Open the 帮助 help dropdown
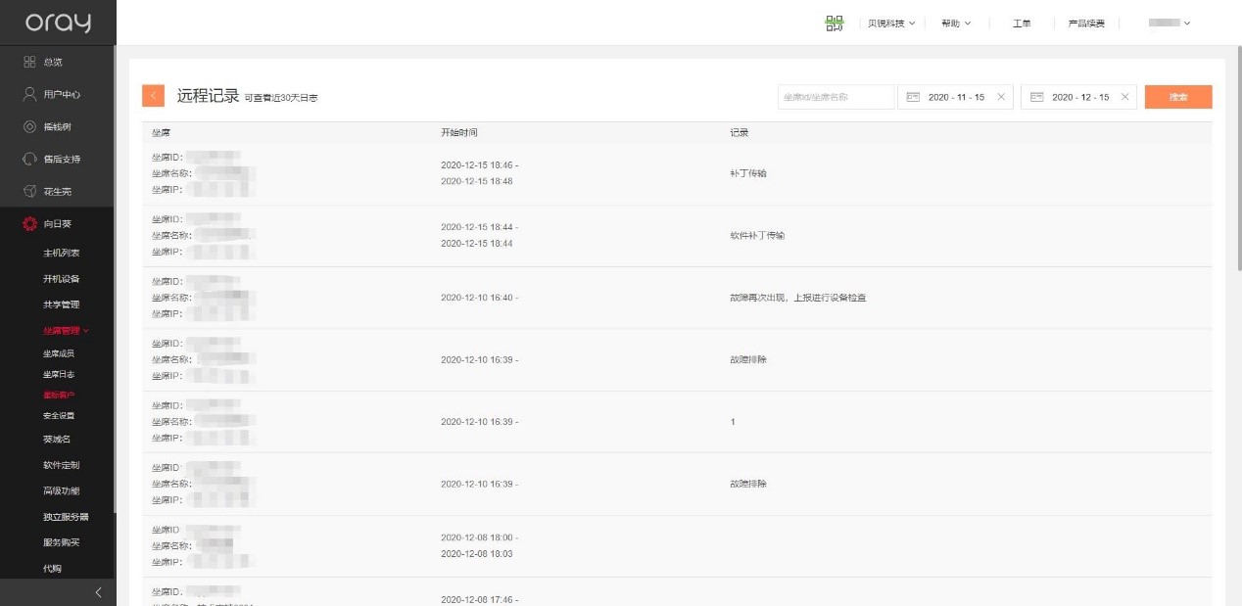 (956, 23)
